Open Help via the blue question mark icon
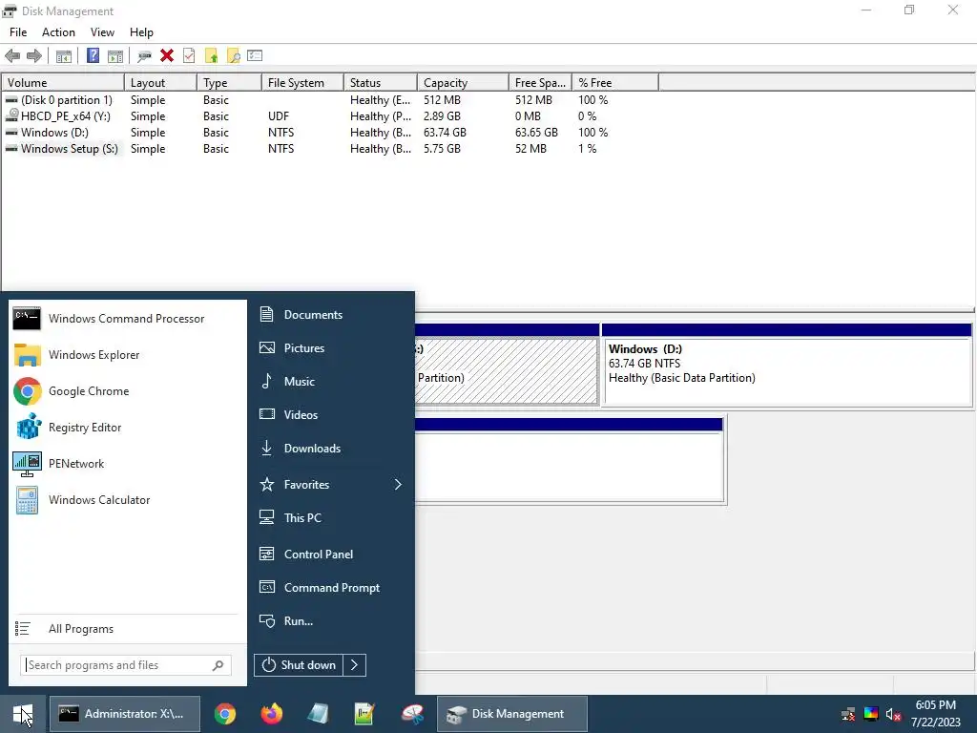The image size is (977, 733). point(93,56)
